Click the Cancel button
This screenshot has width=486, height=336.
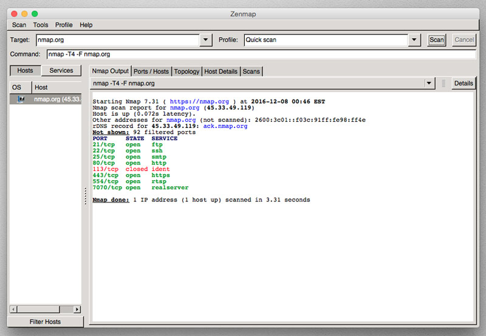[x=464, y=40]
